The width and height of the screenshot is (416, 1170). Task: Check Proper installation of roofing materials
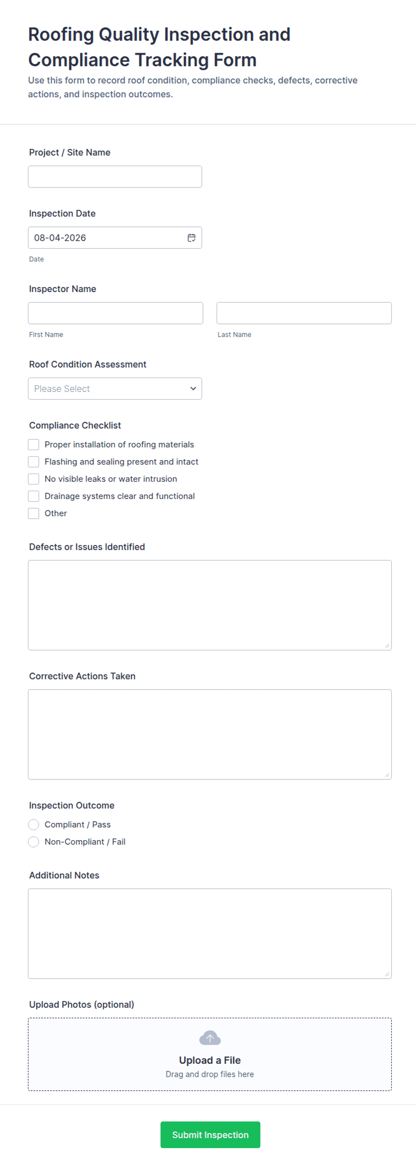[34, 444]
